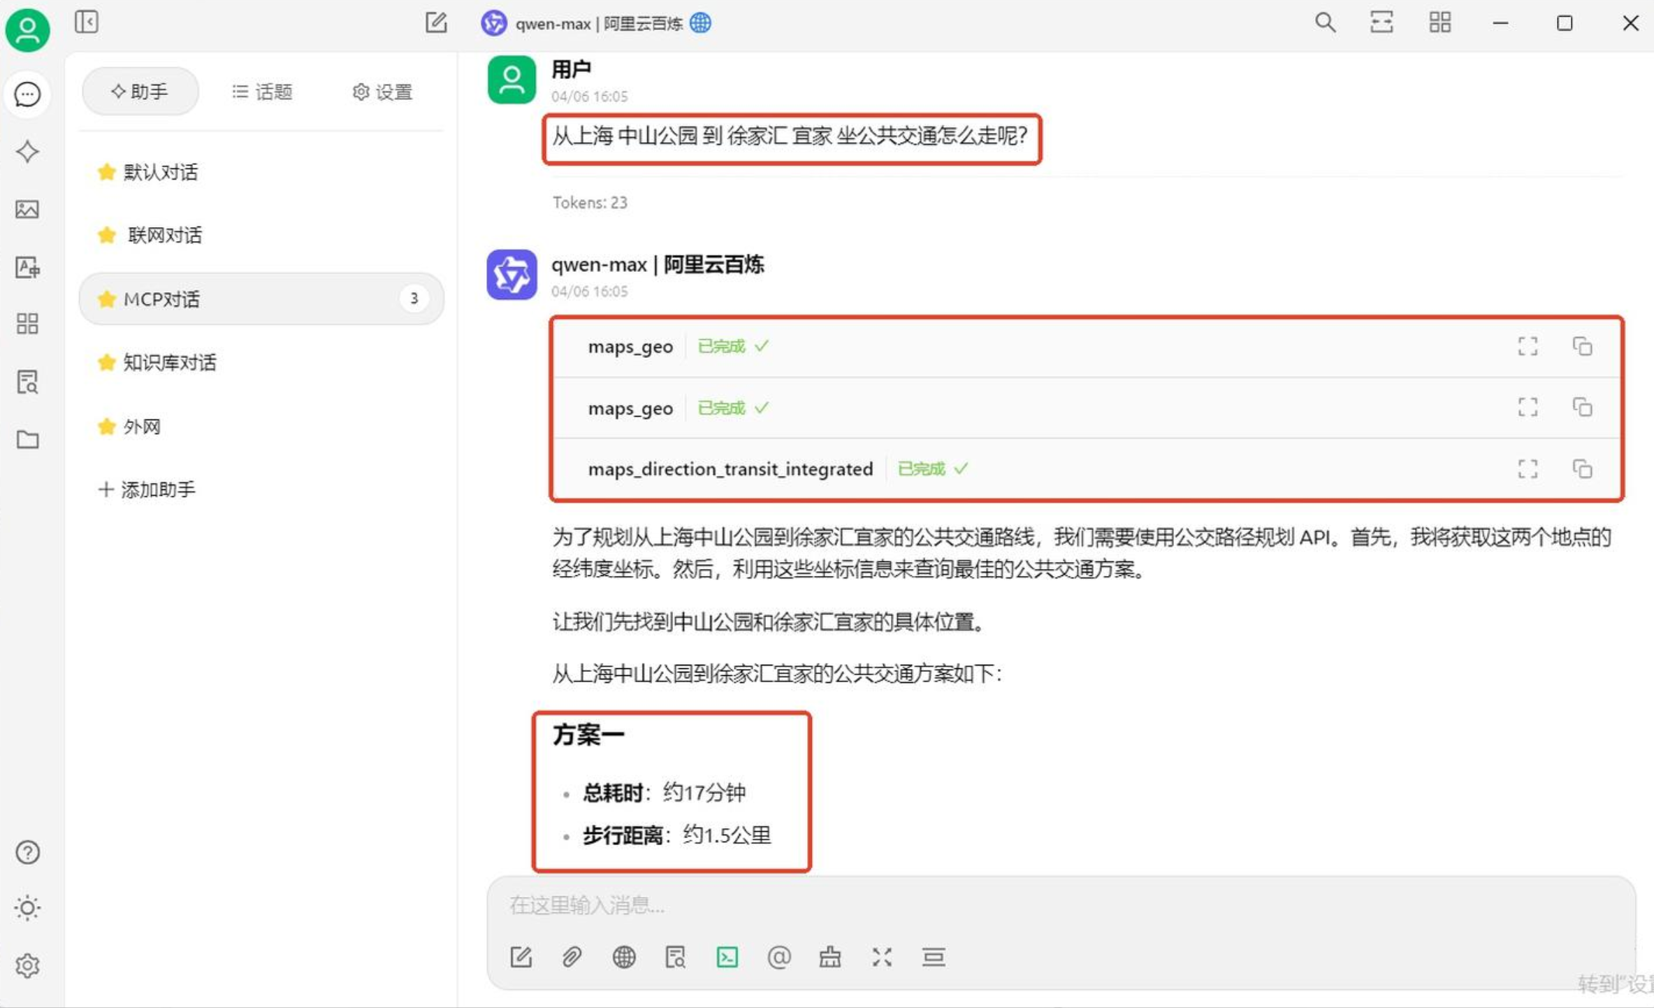The image size is (1654, 1008).
Task: Expand the second maps_geo tool result
Action: point(1528,407)
